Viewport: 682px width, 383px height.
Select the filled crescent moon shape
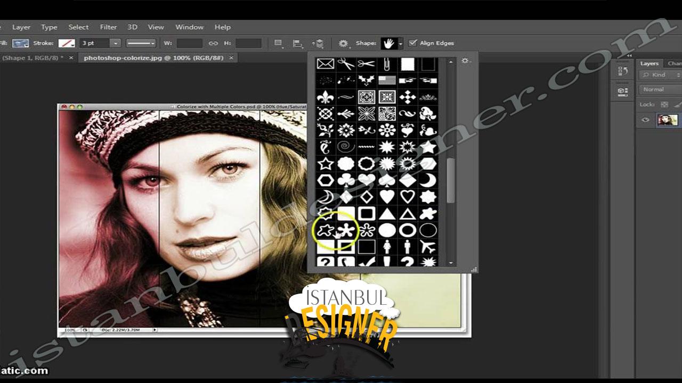tap(428, 180)
